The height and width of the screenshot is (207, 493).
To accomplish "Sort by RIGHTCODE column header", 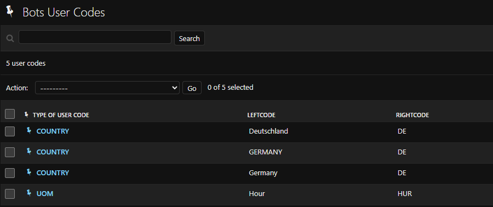I will click(x=412, y=115).
